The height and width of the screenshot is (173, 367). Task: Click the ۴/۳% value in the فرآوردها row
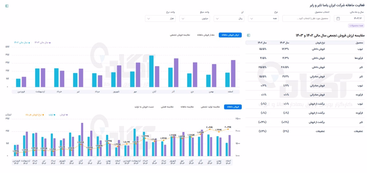click(x=286, y=58)
